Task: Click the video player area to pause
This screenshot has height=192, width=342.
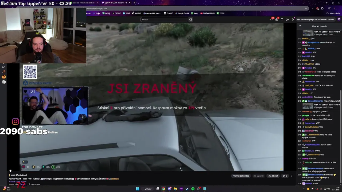Action: tap(151, 97)
